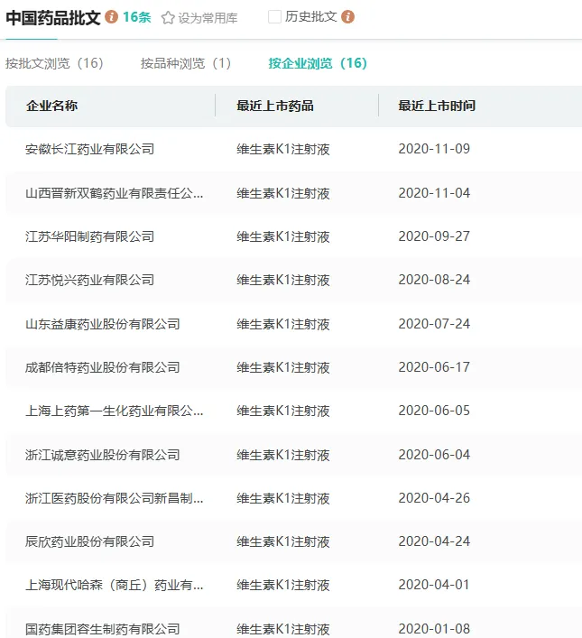Viewport: 582px width, 638px height.
Task: Open 安徽长江药业有限公司 company entry
Action: (x=90, y=149)
